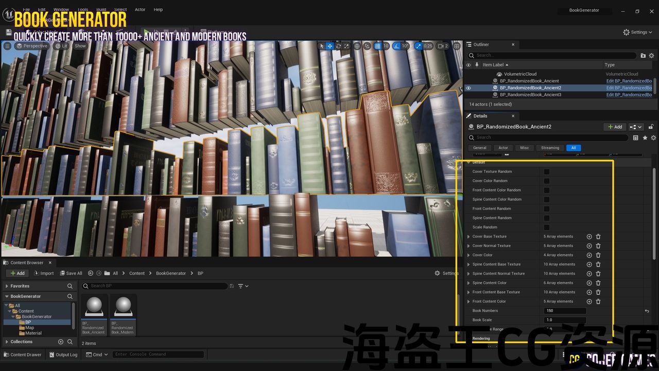Click Save All in Content Browser

[x=71, y=273]
